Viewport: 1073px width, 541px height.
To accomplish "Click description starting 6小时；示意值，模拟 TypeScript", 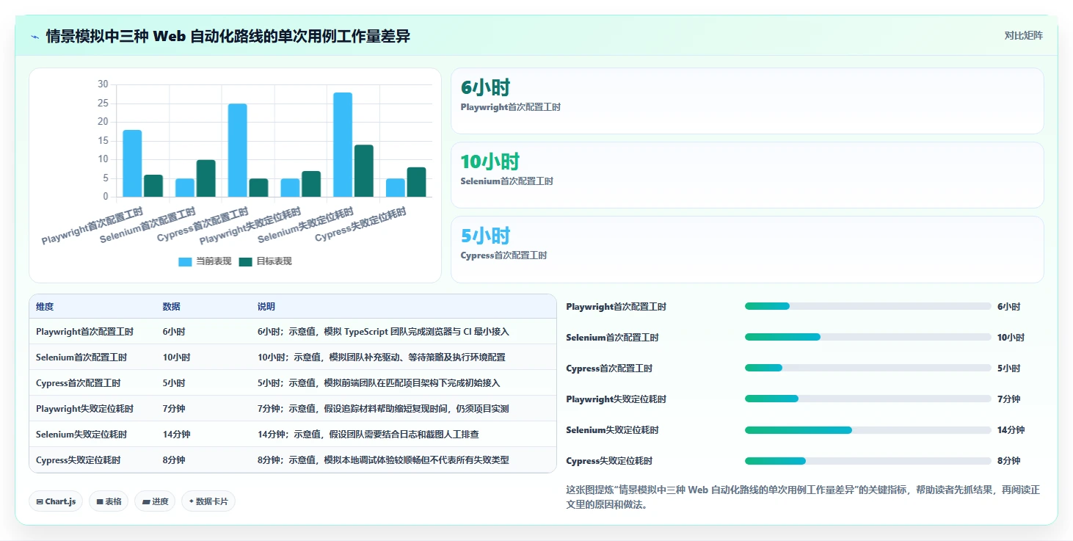I will 383,332.
